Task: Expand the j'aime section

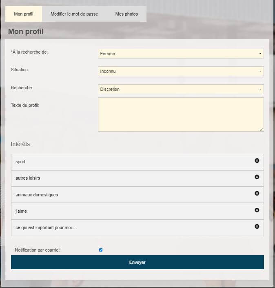Action: pos(131,211)
